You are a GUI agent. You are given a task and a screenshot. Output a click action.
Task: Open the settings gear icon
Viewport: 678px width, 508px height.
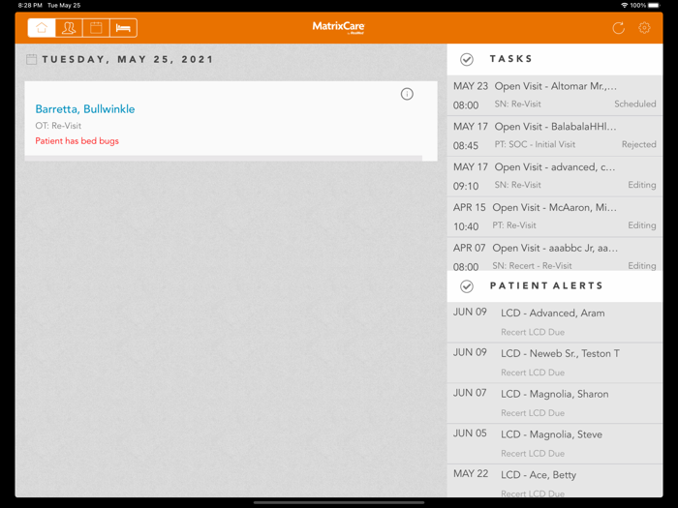pyautogui.click(x=644, y=28)
